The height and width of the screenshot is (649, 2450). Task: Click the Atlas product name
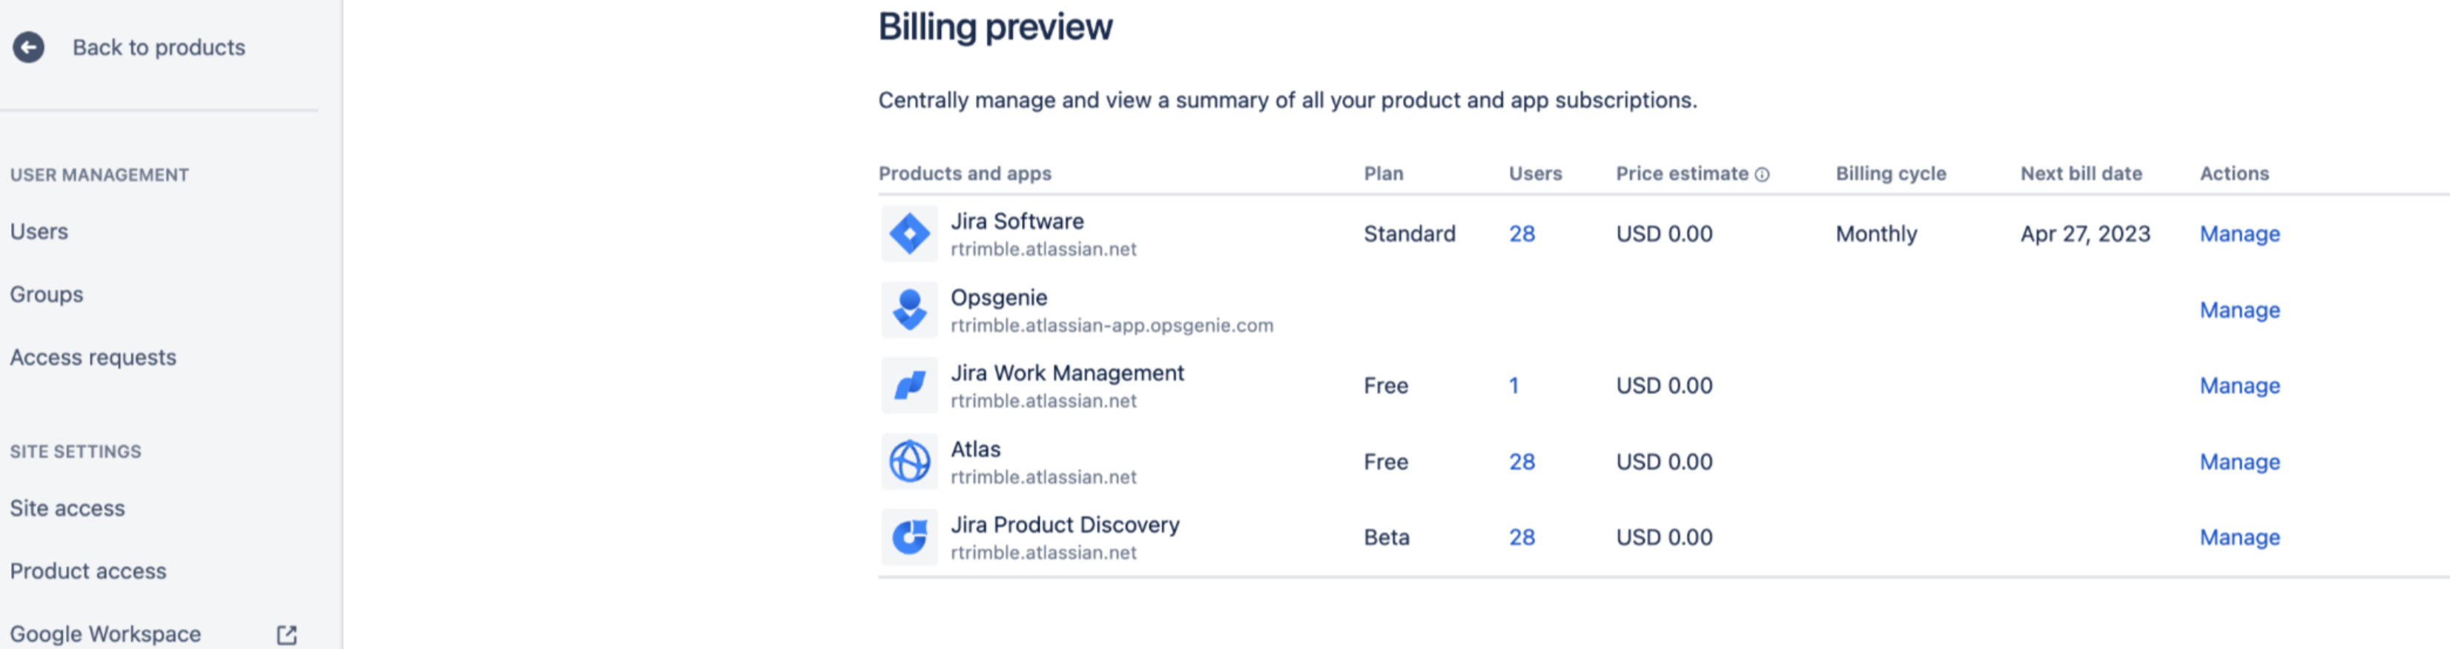coord(975,448)
